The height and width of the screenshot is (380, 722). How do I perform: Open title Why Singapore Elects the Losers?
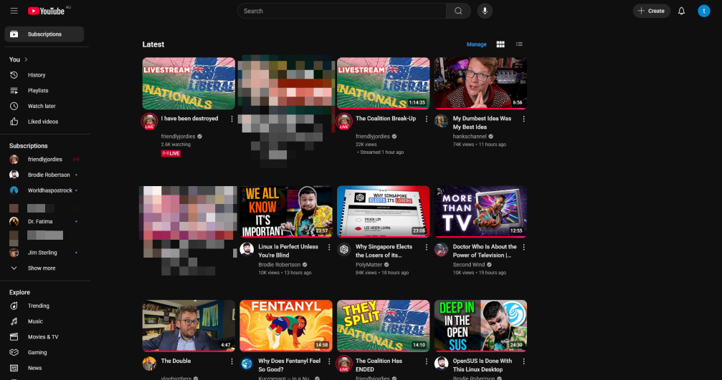click(x=384, y=251)
